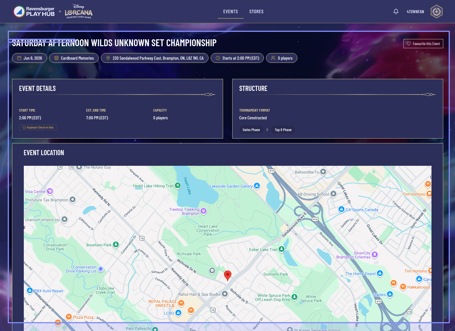Image resolution: width=455 pixels, height=331 pixels.
Task: Select The Notary Guy marker
Action: point(79,168)
